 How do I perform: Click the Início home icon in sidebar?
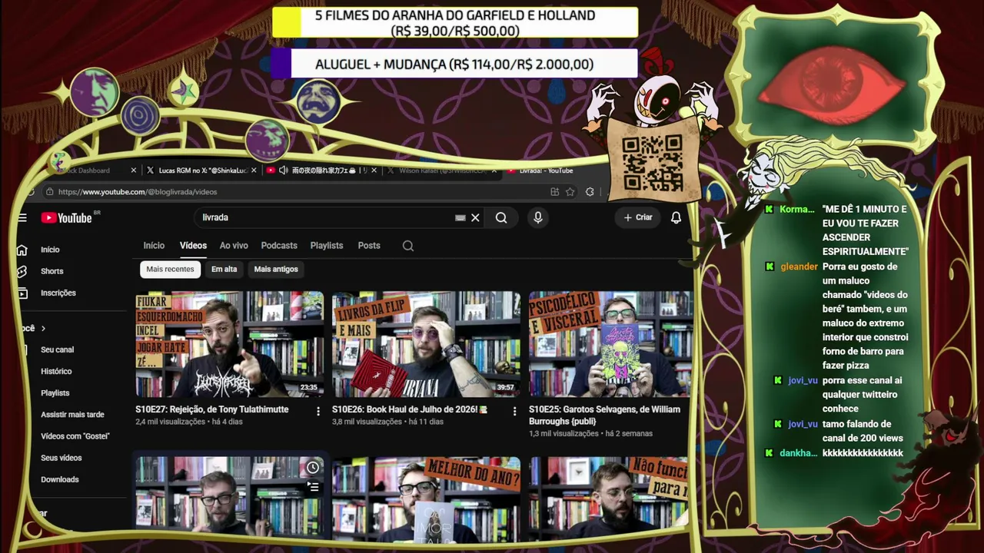[22, 250]
